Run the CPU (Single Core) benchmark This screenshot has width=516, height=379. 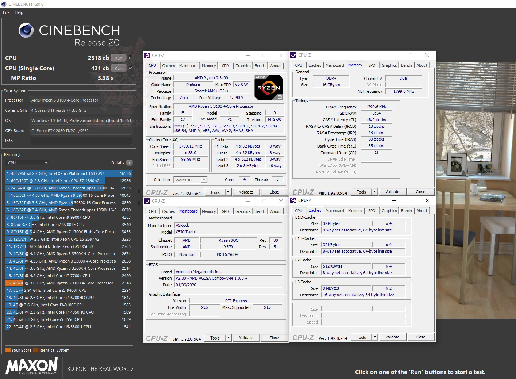click(x=119, y=68)
